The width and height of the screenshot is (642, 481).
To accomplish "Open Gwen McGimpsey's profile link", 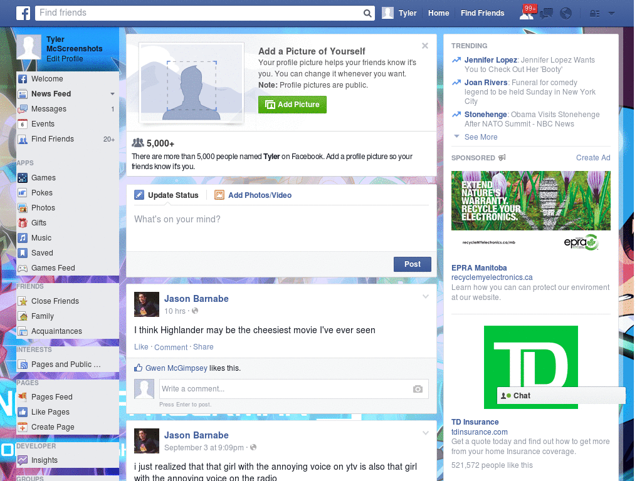I will pos(176,368).
